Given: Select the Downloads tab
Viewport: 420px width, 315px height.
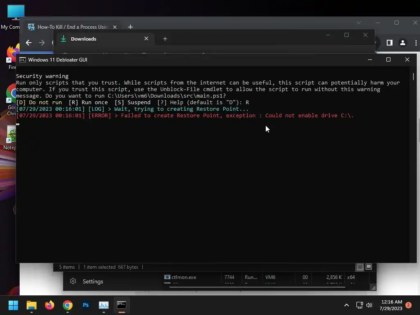Looking at the screenshot, I should pos(105,39).
